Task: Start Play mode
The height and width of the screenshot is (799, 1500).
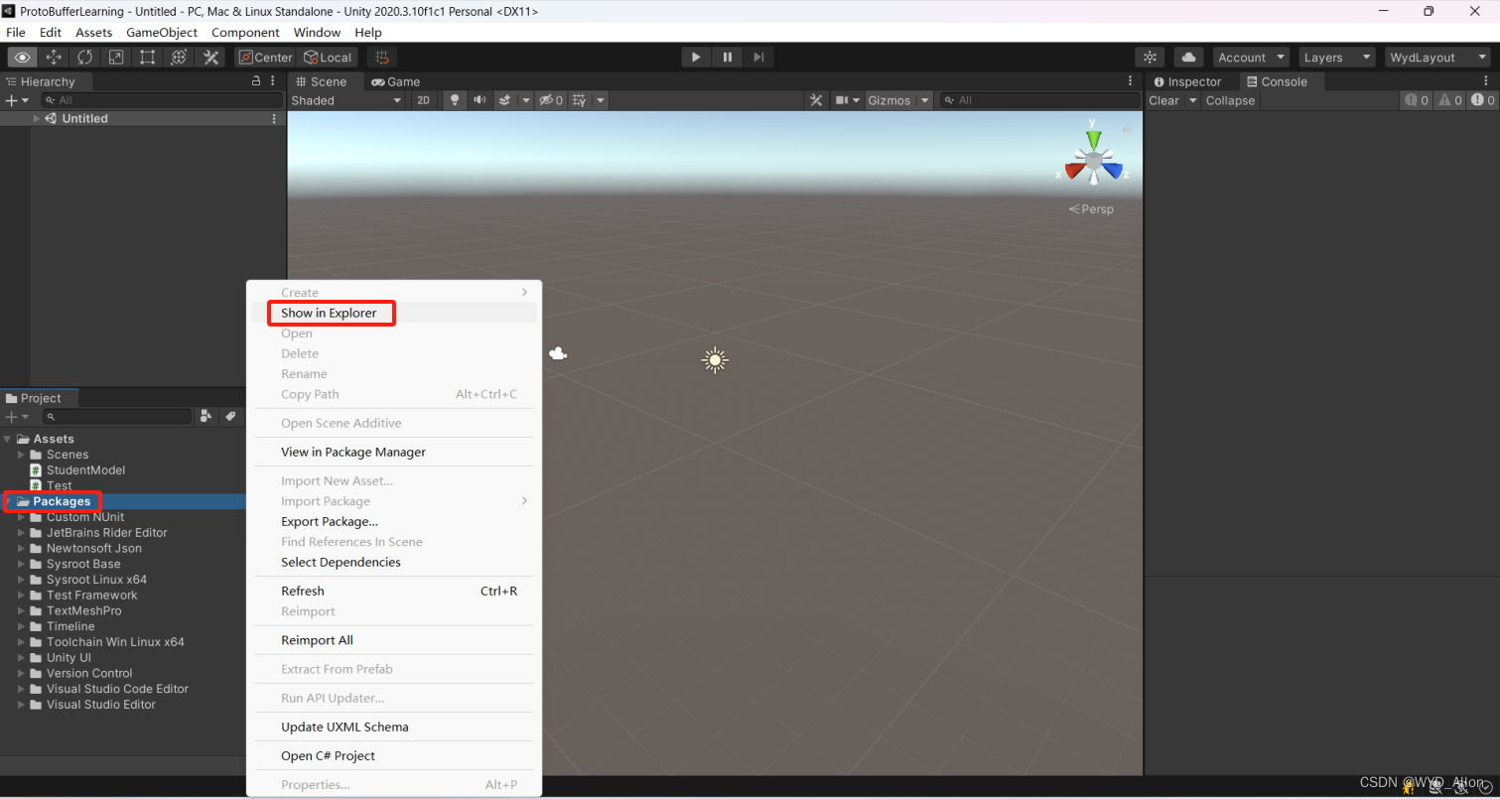Action: pos(696,58)
